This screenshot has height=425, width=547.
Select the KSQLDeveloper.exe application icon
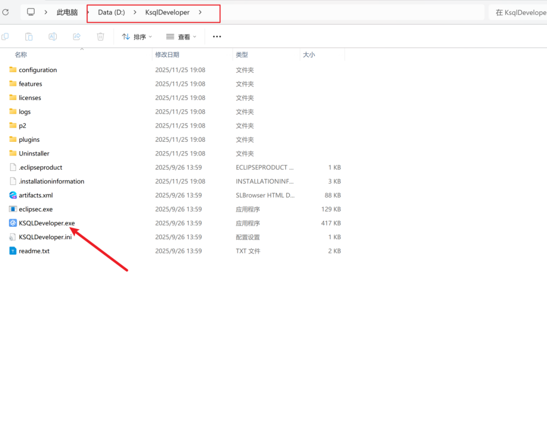point(13,223)
